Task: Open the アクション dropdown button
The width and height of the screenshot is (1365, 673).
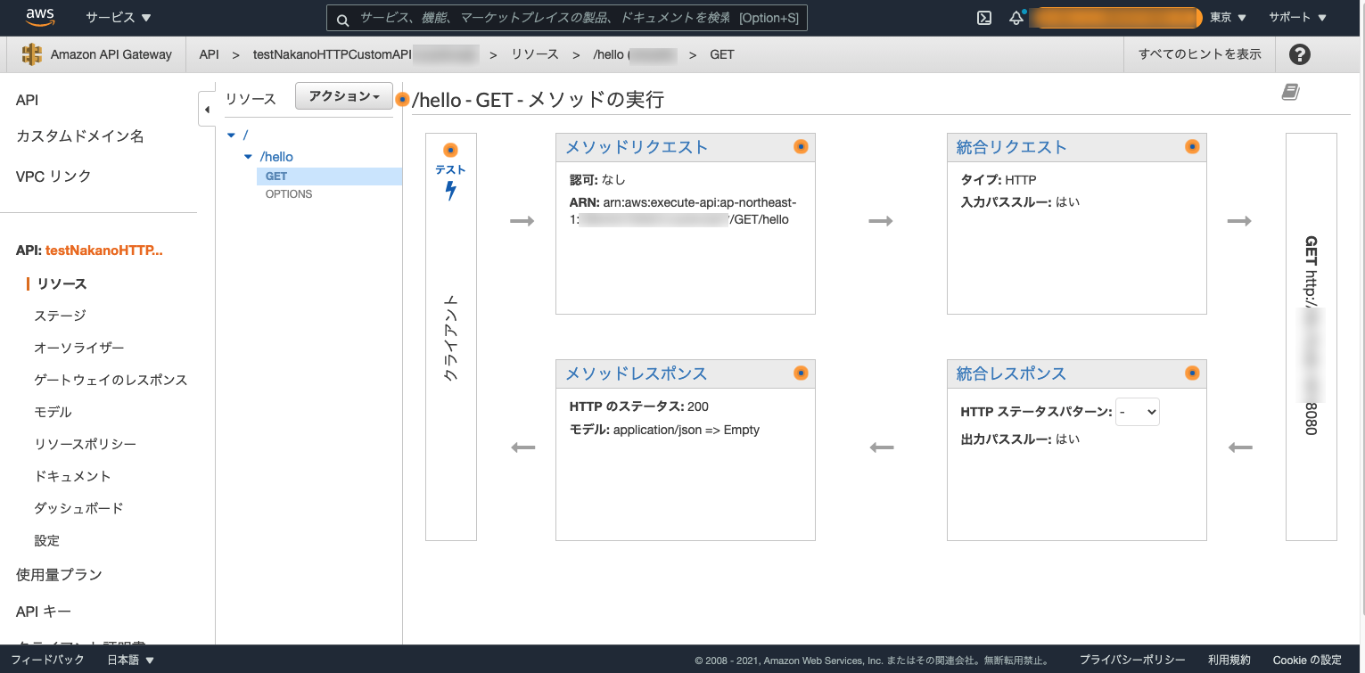Action: pyautogui.click(x=344, y=96)
